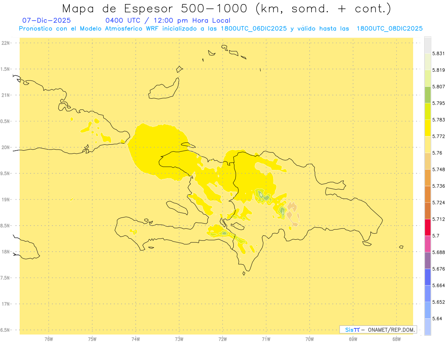Click the 76W longitude axis label
445x344 pixels.
(x=49, y=339)
